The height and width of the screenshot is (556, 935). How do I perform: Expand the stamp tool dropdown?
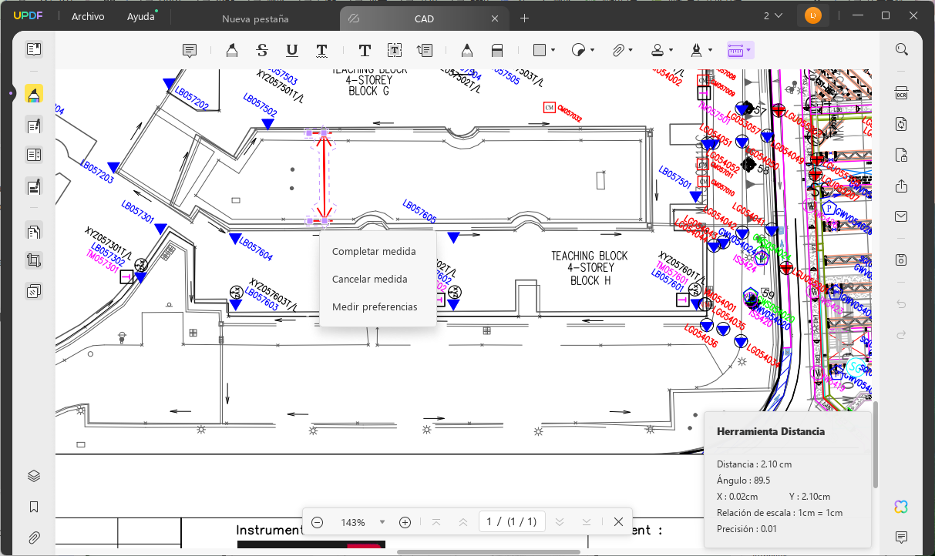click(x=671, y=50)
